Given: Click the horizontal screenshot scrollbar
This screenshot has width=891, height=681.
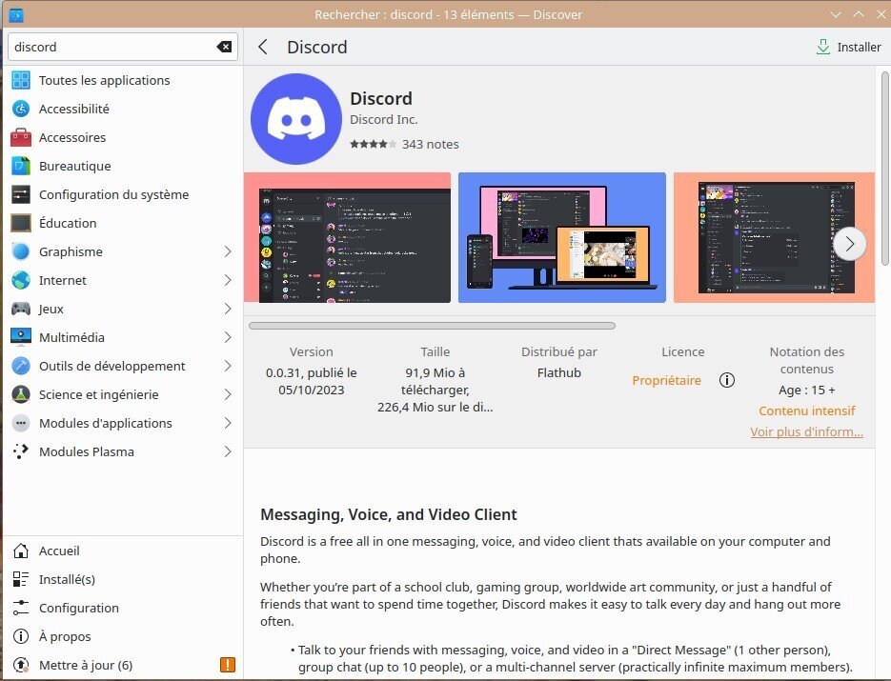Looking at the screenshot, I should pyautogui.click(x=432, y=326).
